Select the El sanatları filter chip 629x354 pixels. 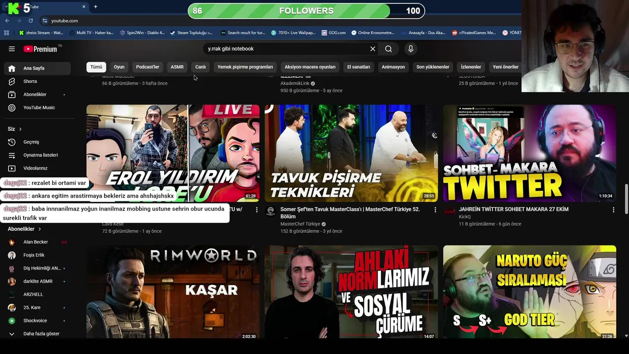point(359,67)
